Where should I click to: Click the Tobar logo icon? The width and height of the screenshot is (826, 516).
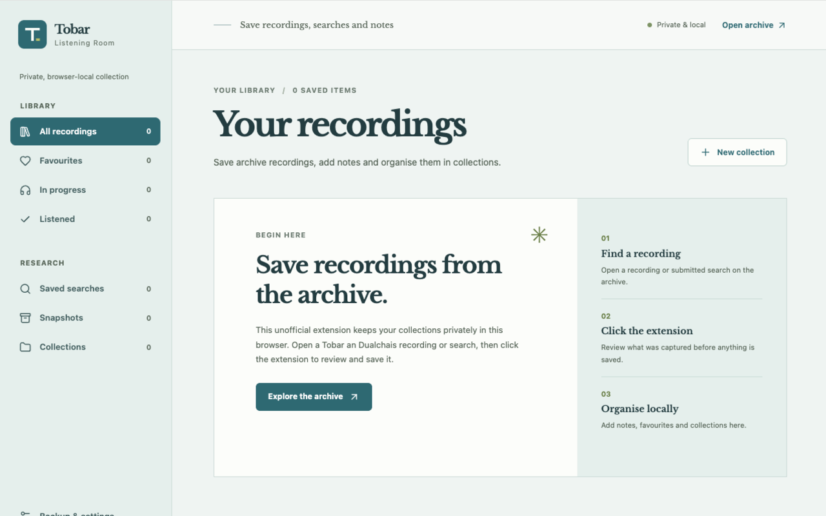click(x=32, y=34)
